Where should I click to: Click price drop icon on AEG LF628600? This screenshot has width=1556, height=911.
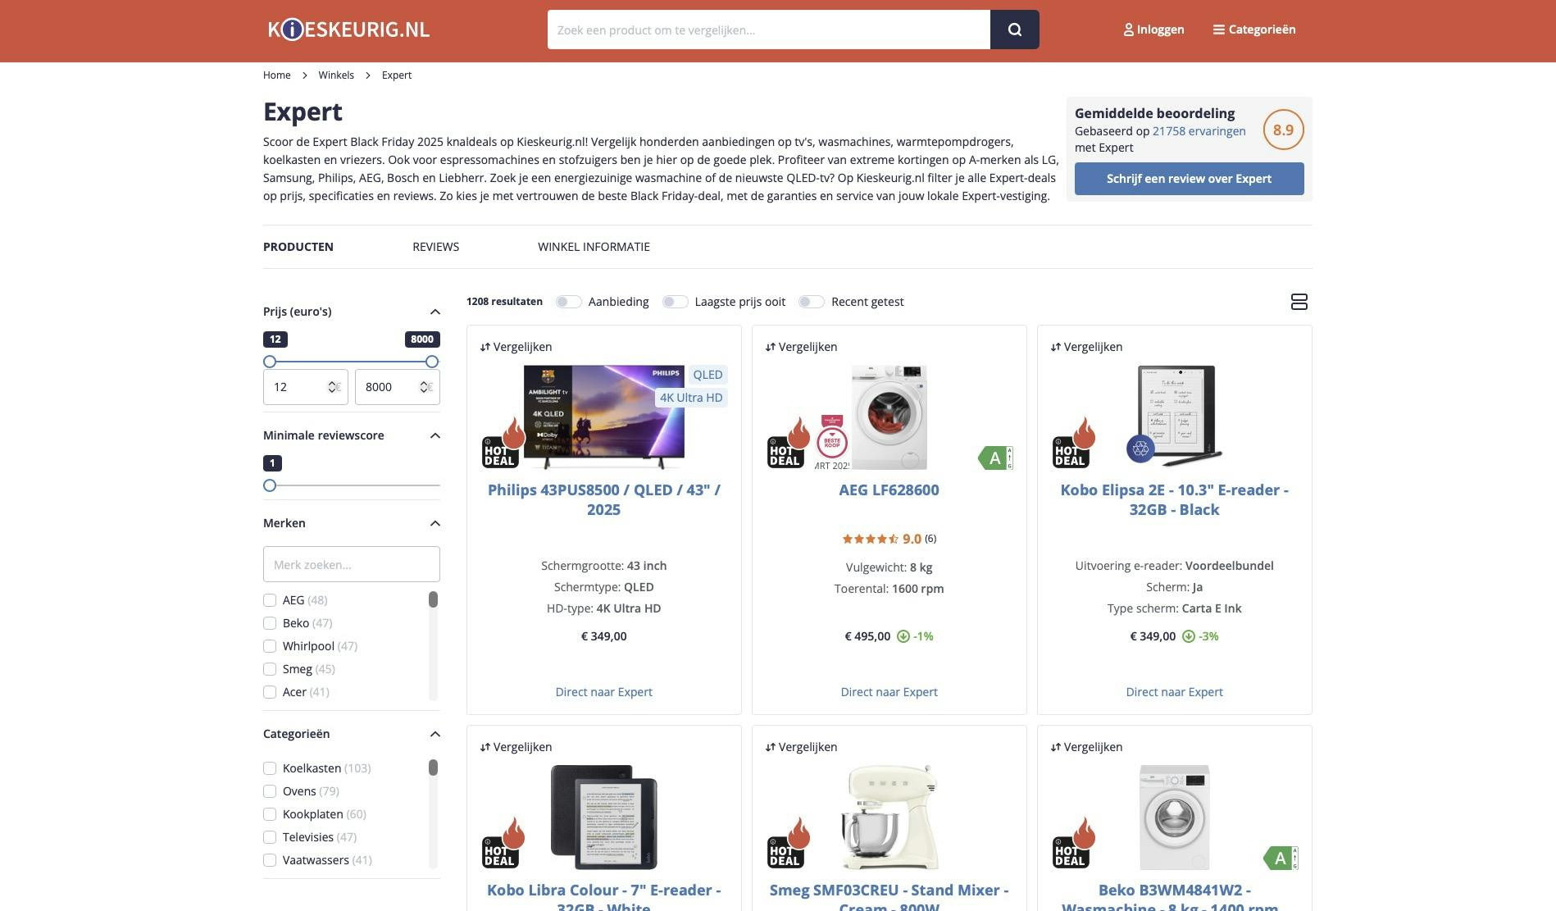[x=903, y=636]
